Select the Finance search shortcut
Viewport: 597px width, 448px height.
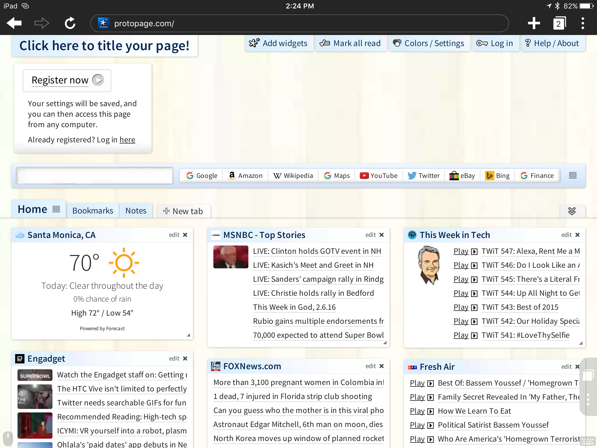[537, 176]
